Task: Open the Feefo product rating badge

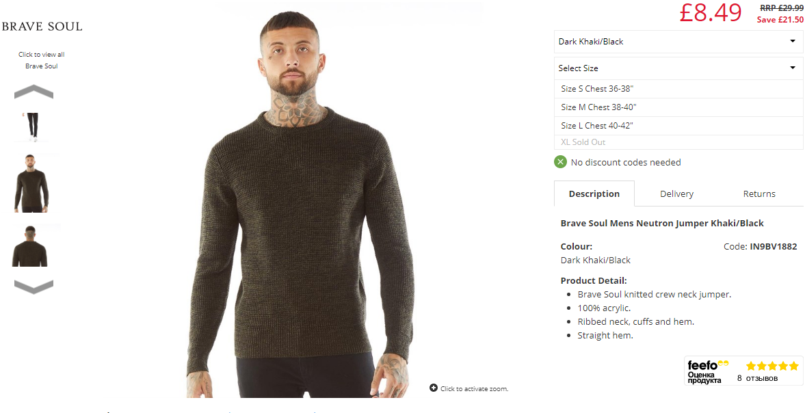Action: 743,371
